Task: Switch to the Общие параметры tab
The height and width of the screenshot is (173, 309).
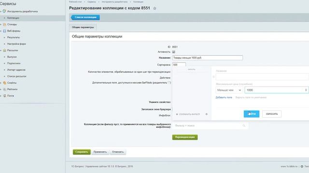Action: click(x=83, y=27)
